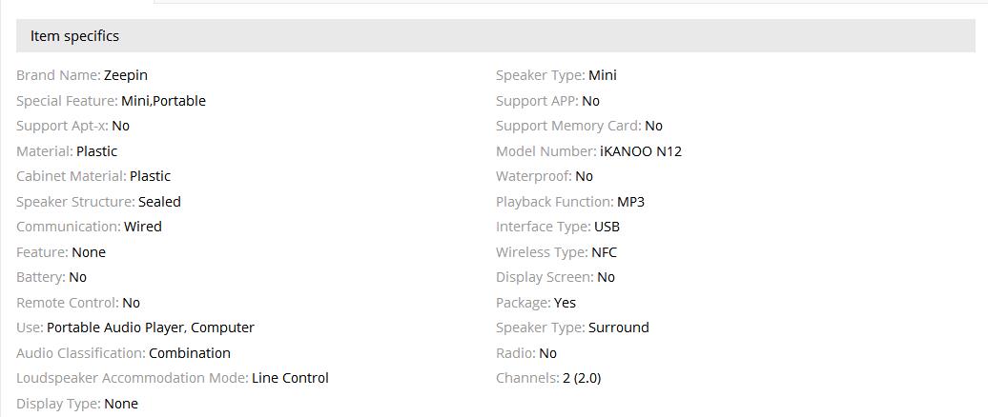
Task: Click the Package Yes value
Action: pos(565,303)
